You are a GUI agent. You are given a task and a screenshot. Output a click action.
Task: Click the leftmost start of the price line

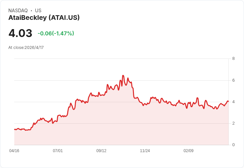click(x=14, y=129)
